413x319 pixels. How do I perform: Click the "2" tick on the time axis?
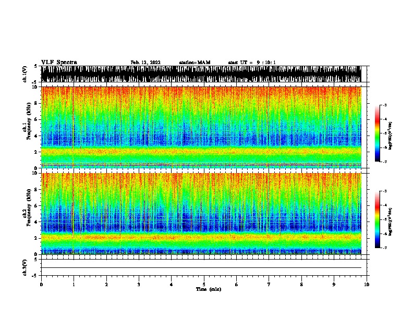tap(106, 285)
